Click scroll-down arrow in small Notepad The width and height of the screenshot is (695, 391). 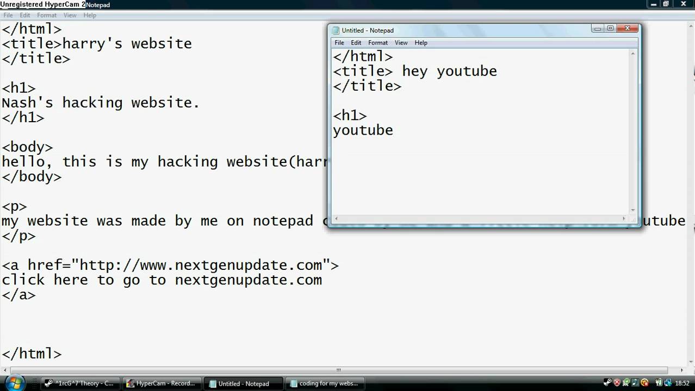click(x=633, y=210)
